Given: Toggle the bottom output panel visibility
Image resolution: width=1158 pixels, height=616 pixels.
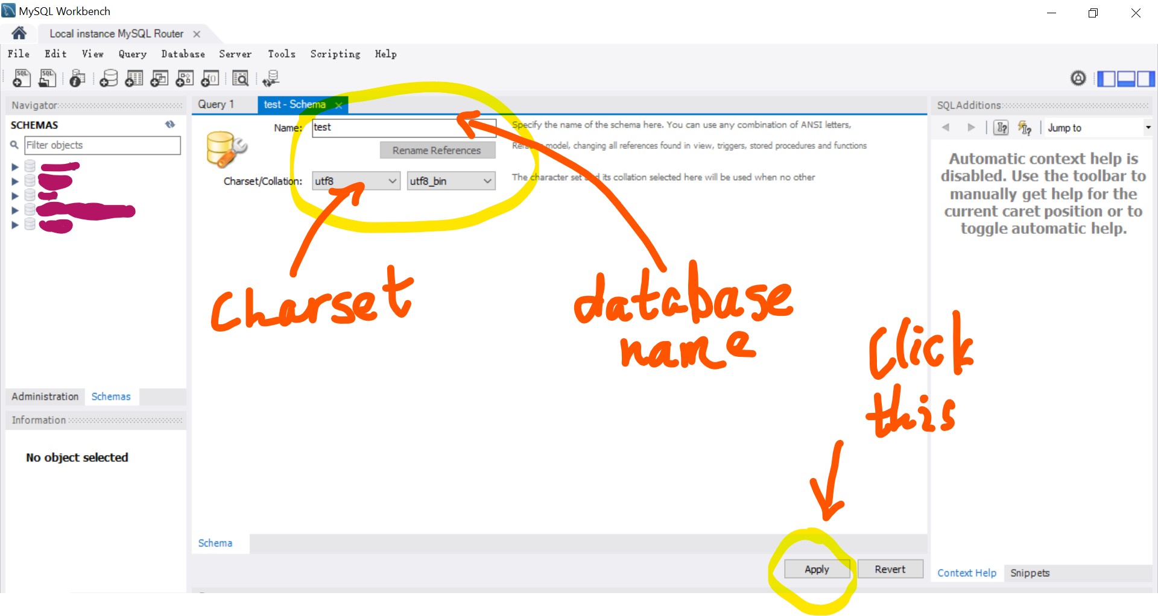Looking at the screenshot, I should pos(1126,78).
